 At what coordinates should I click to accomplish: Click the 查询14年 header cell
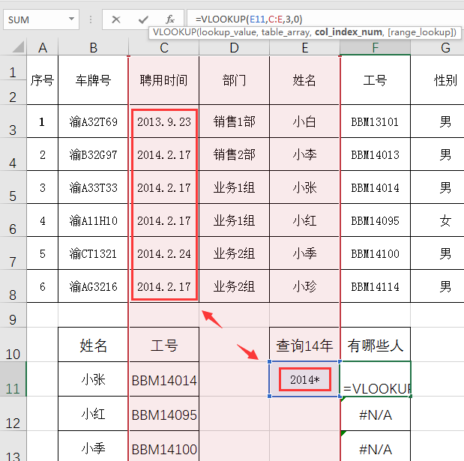click(304, 345)
